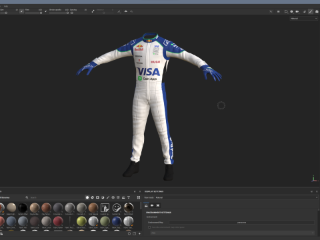The height and width of the screenshot is (240, 320).
Task: Enable the lazy mouse icon before Distance
Action: (93, 11)
